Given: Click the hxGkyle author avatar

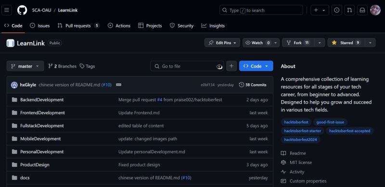Looking at the screenshot, I should (x=14, y=85).
